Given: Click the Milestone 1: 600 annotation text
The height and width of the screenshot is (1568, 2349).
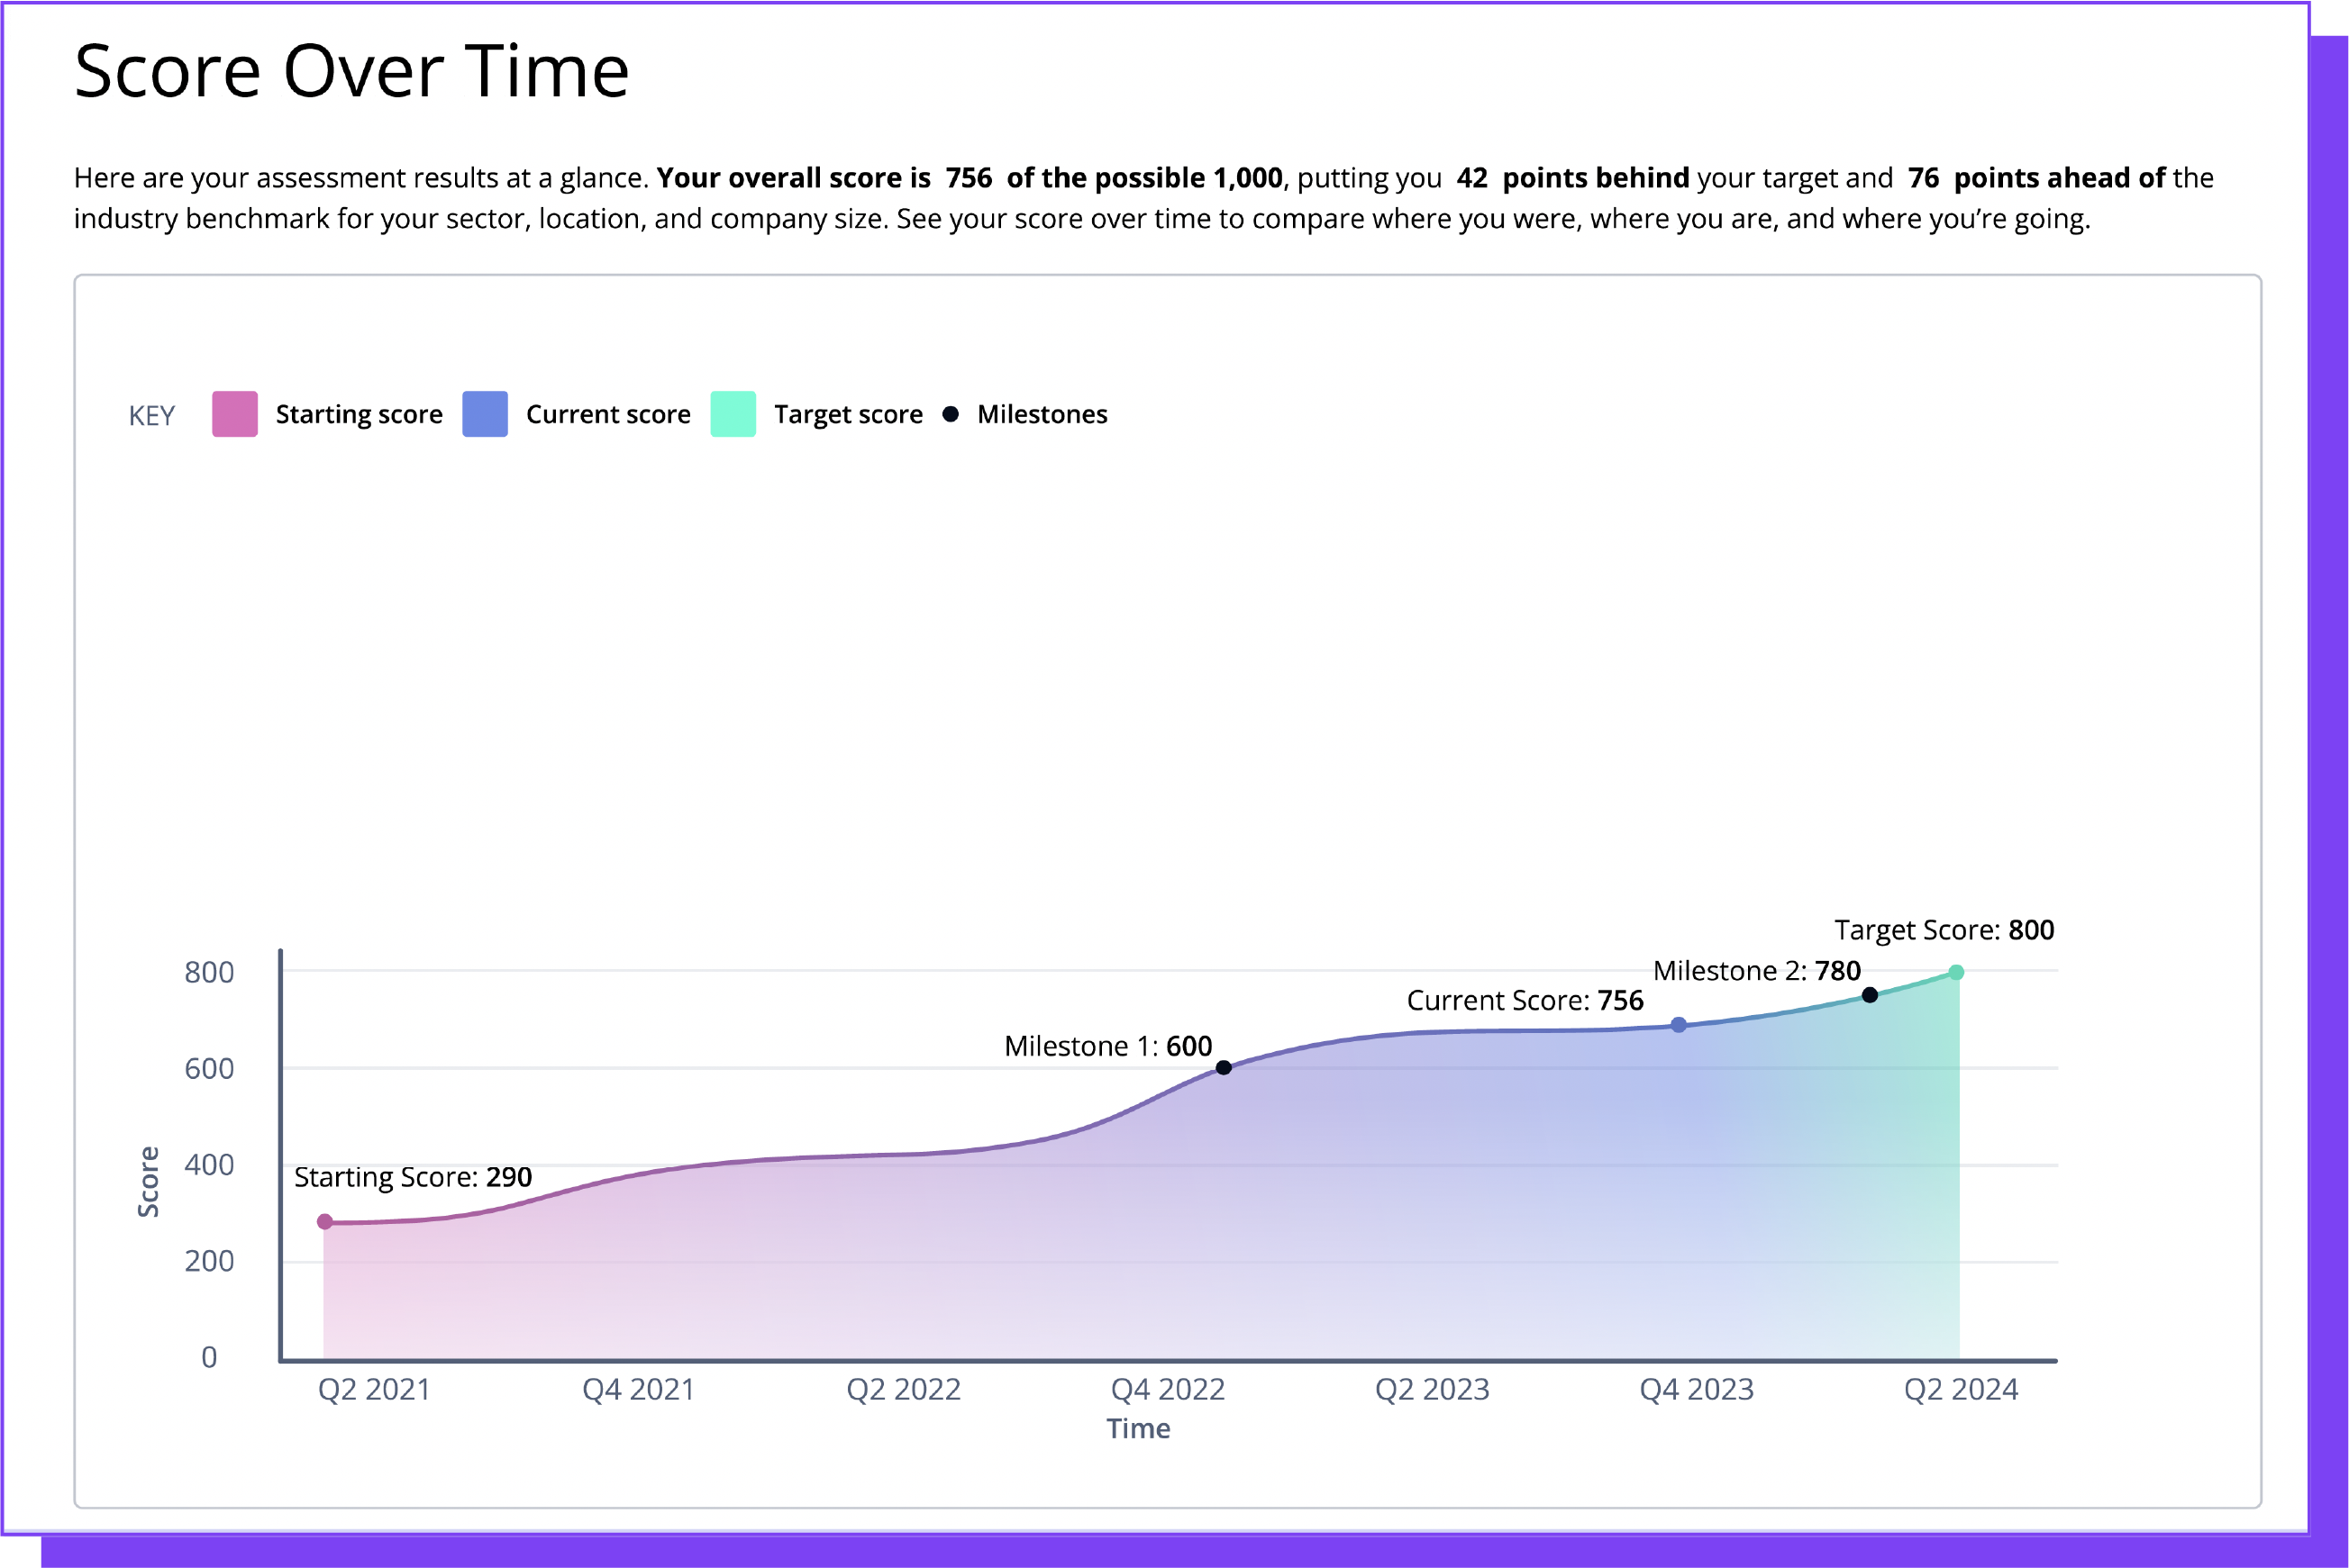Looking at the screenshot, I should (x=1107, y=1046).
